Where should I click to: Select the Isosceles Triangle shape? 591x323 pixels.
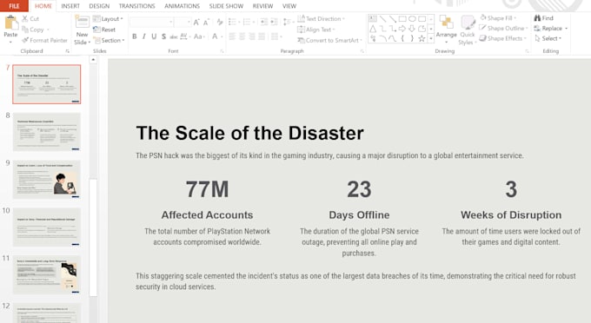[373, 29]
